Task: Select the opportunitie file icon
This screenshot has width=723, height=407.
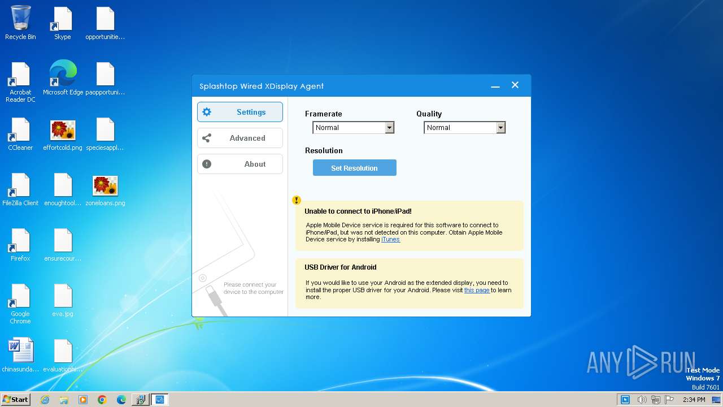Action: click(x=105, y=23)
